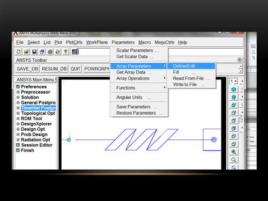Click the Fit View magnifier icon
Image resolution: width=268 pixels, height=201 pixels.
coord(234,152)
